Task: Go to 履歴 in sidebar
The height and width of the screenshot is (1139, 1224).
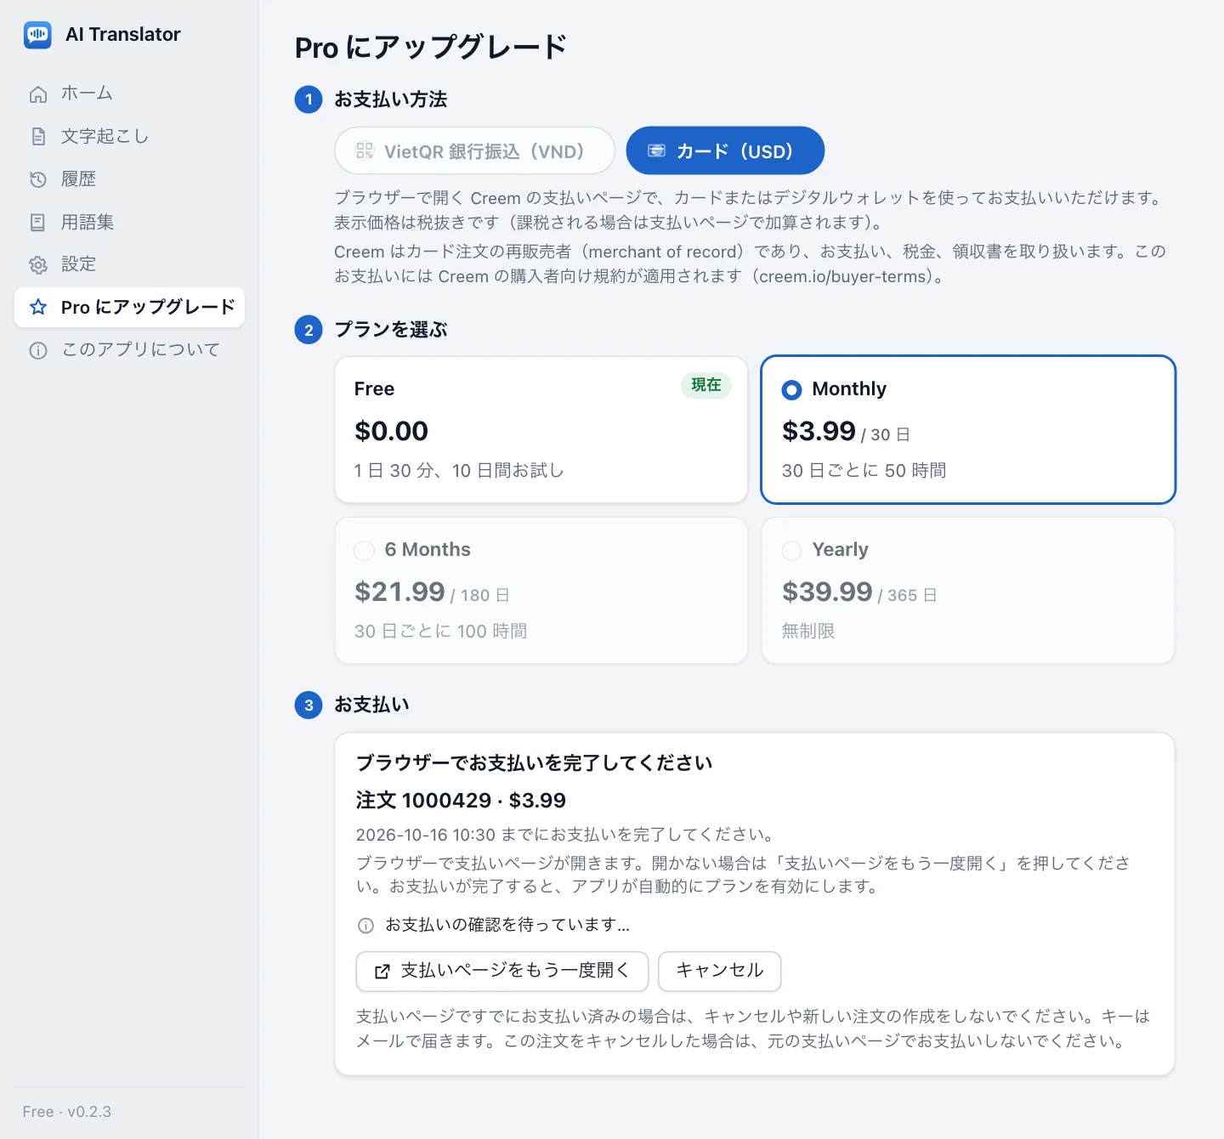Action: click(129, 178)
